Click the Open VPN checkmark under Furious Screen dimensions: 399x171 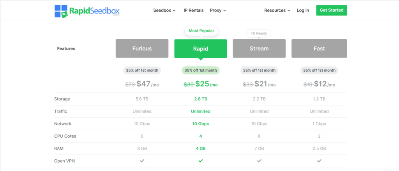[x=142, y=161]
